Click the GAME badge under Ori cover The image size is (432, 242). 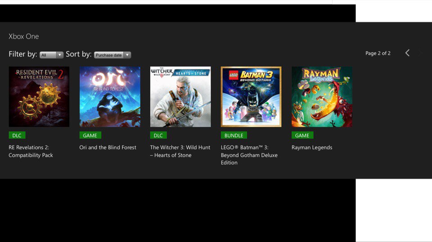[90, 135]
